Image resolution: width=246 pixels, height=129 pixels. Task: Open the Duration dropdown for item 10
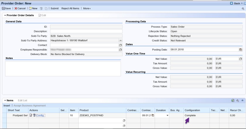pyautogui.click(x=168, y=116)
